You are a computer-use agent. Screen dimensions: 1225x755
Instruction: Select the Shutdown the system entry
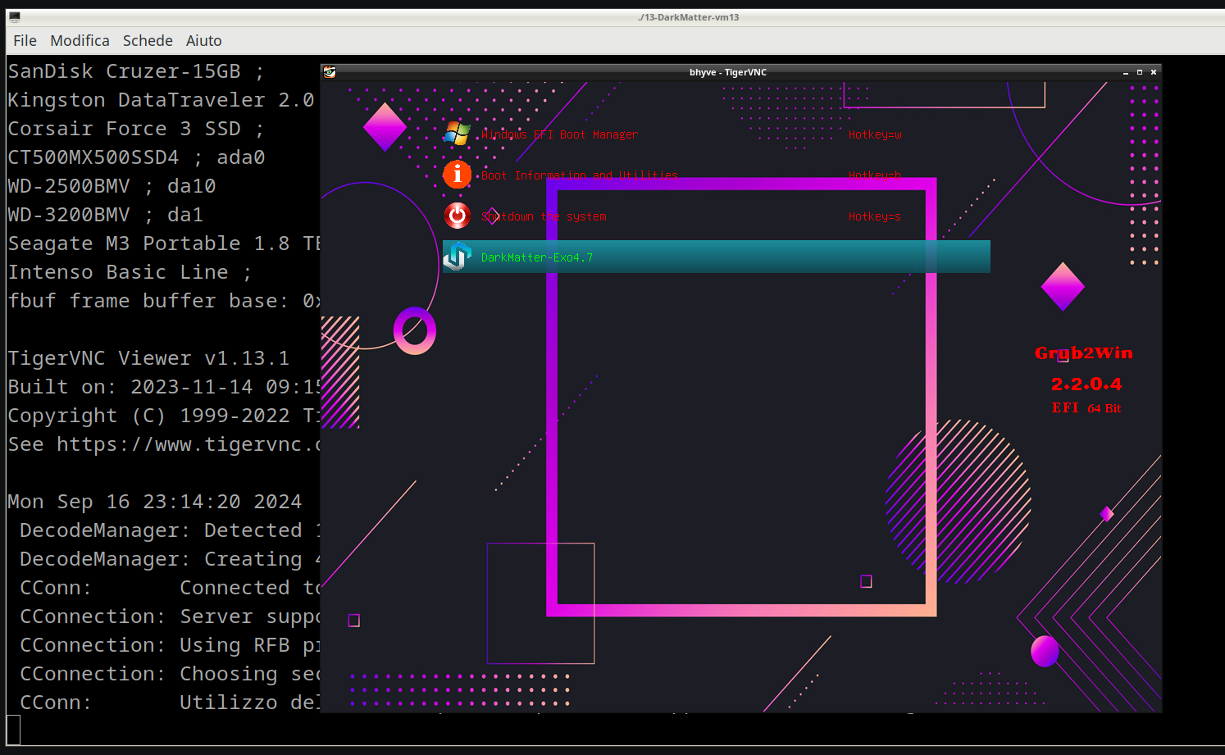[x=544, y=216]
